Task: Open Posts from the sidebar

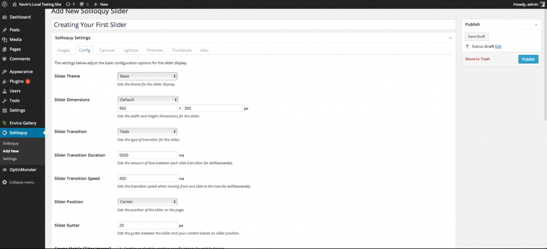Action: [x=14, y=30]
